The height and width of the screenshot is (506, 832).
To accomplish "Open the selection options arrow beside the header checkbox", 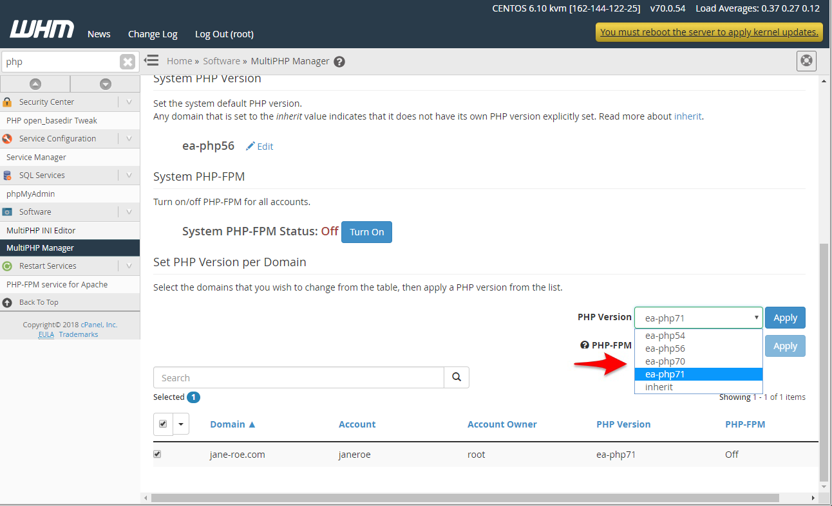I will point(180,424).
